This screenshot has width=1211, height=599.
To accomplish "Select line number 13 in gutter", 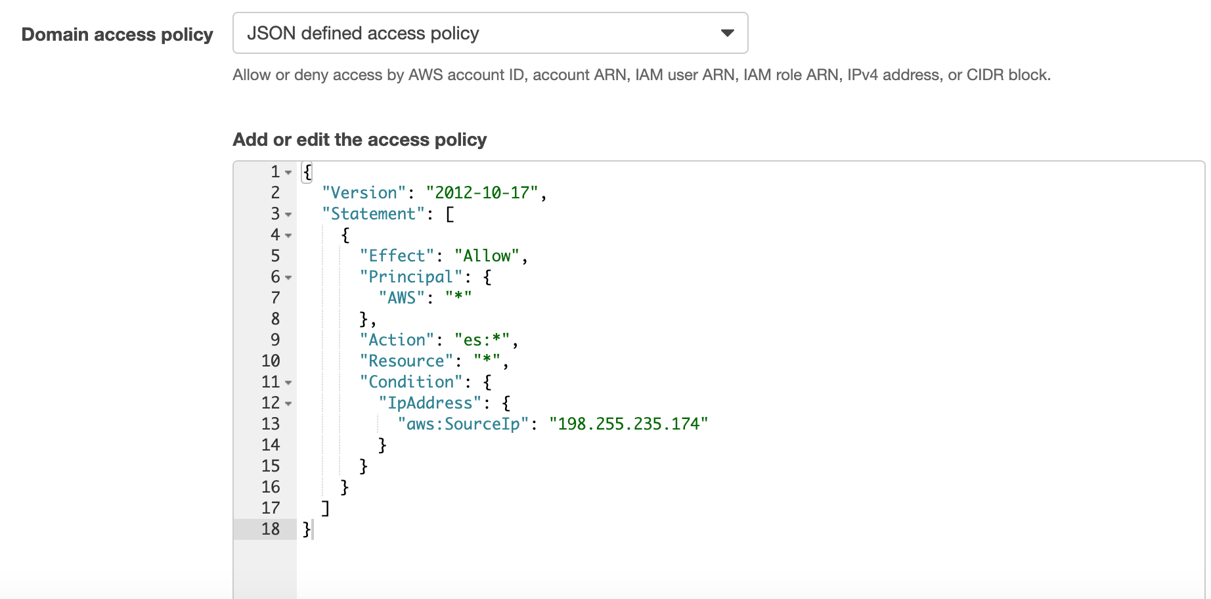I will pyautogui.click(x=271, y=424).
